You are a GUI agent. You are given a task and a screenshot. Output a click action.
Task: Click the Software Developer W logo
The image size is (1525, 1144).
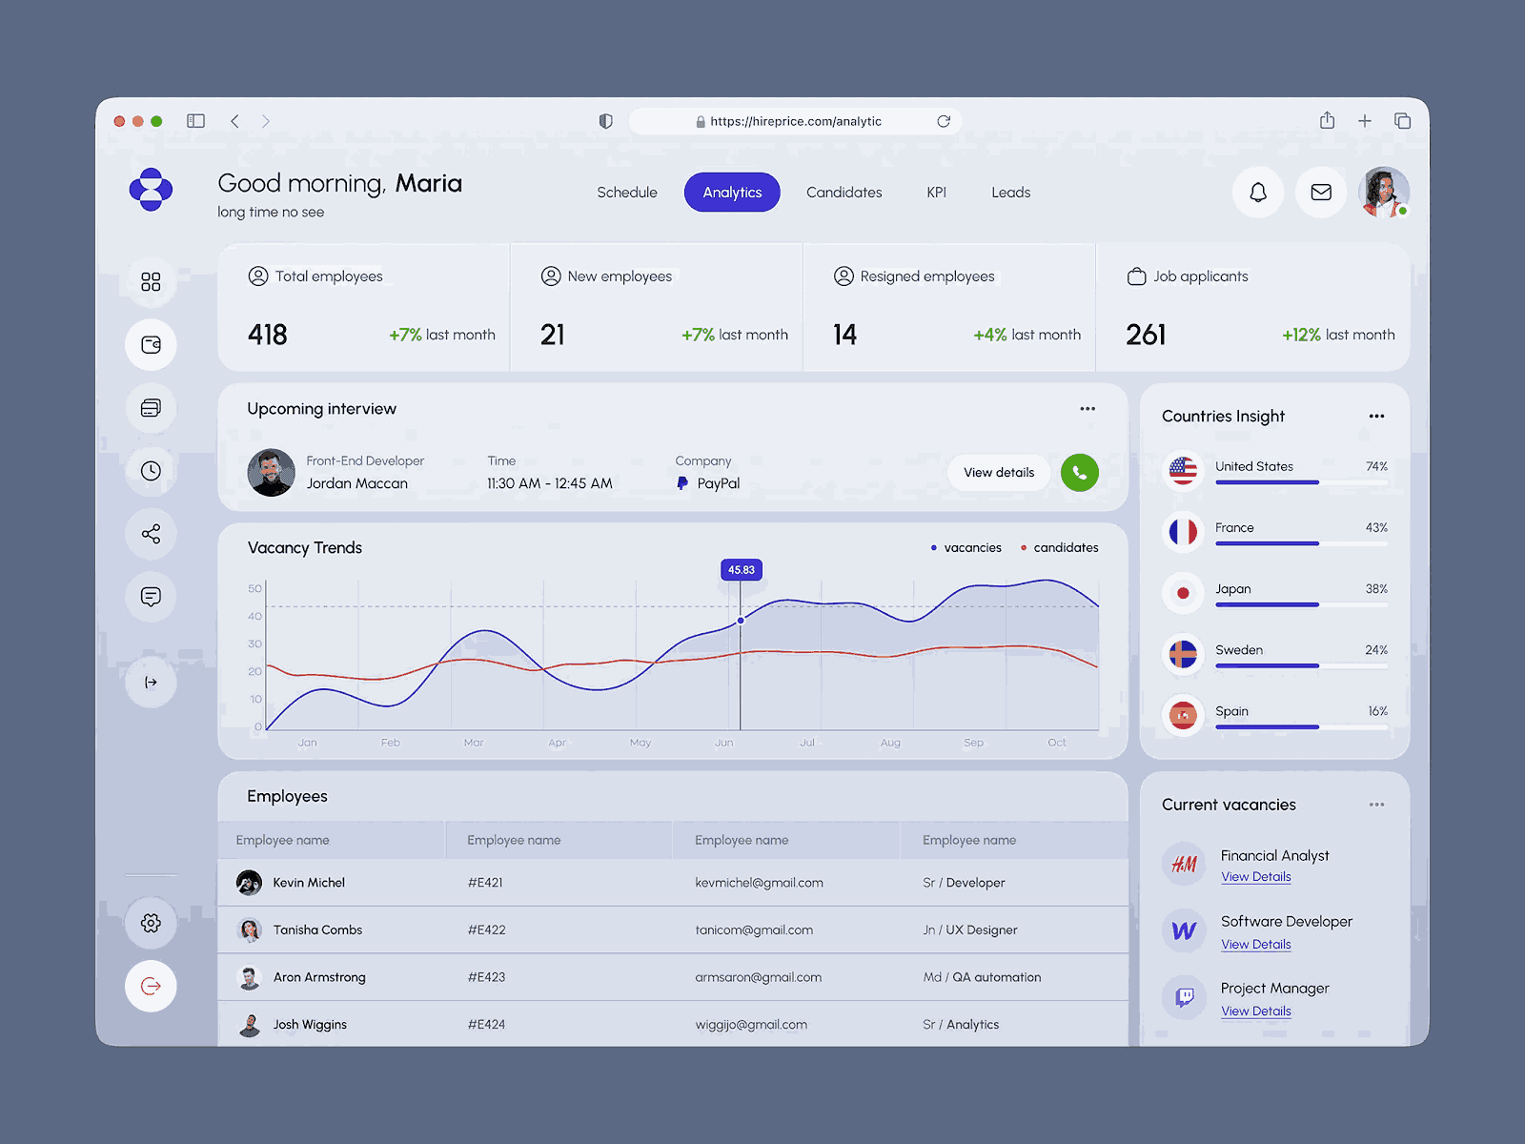[x=1184, y=930]
